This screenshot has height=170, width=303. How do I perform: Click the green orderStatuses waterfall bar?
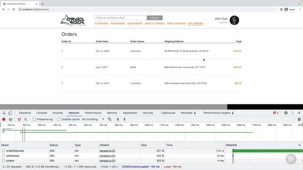268,151
